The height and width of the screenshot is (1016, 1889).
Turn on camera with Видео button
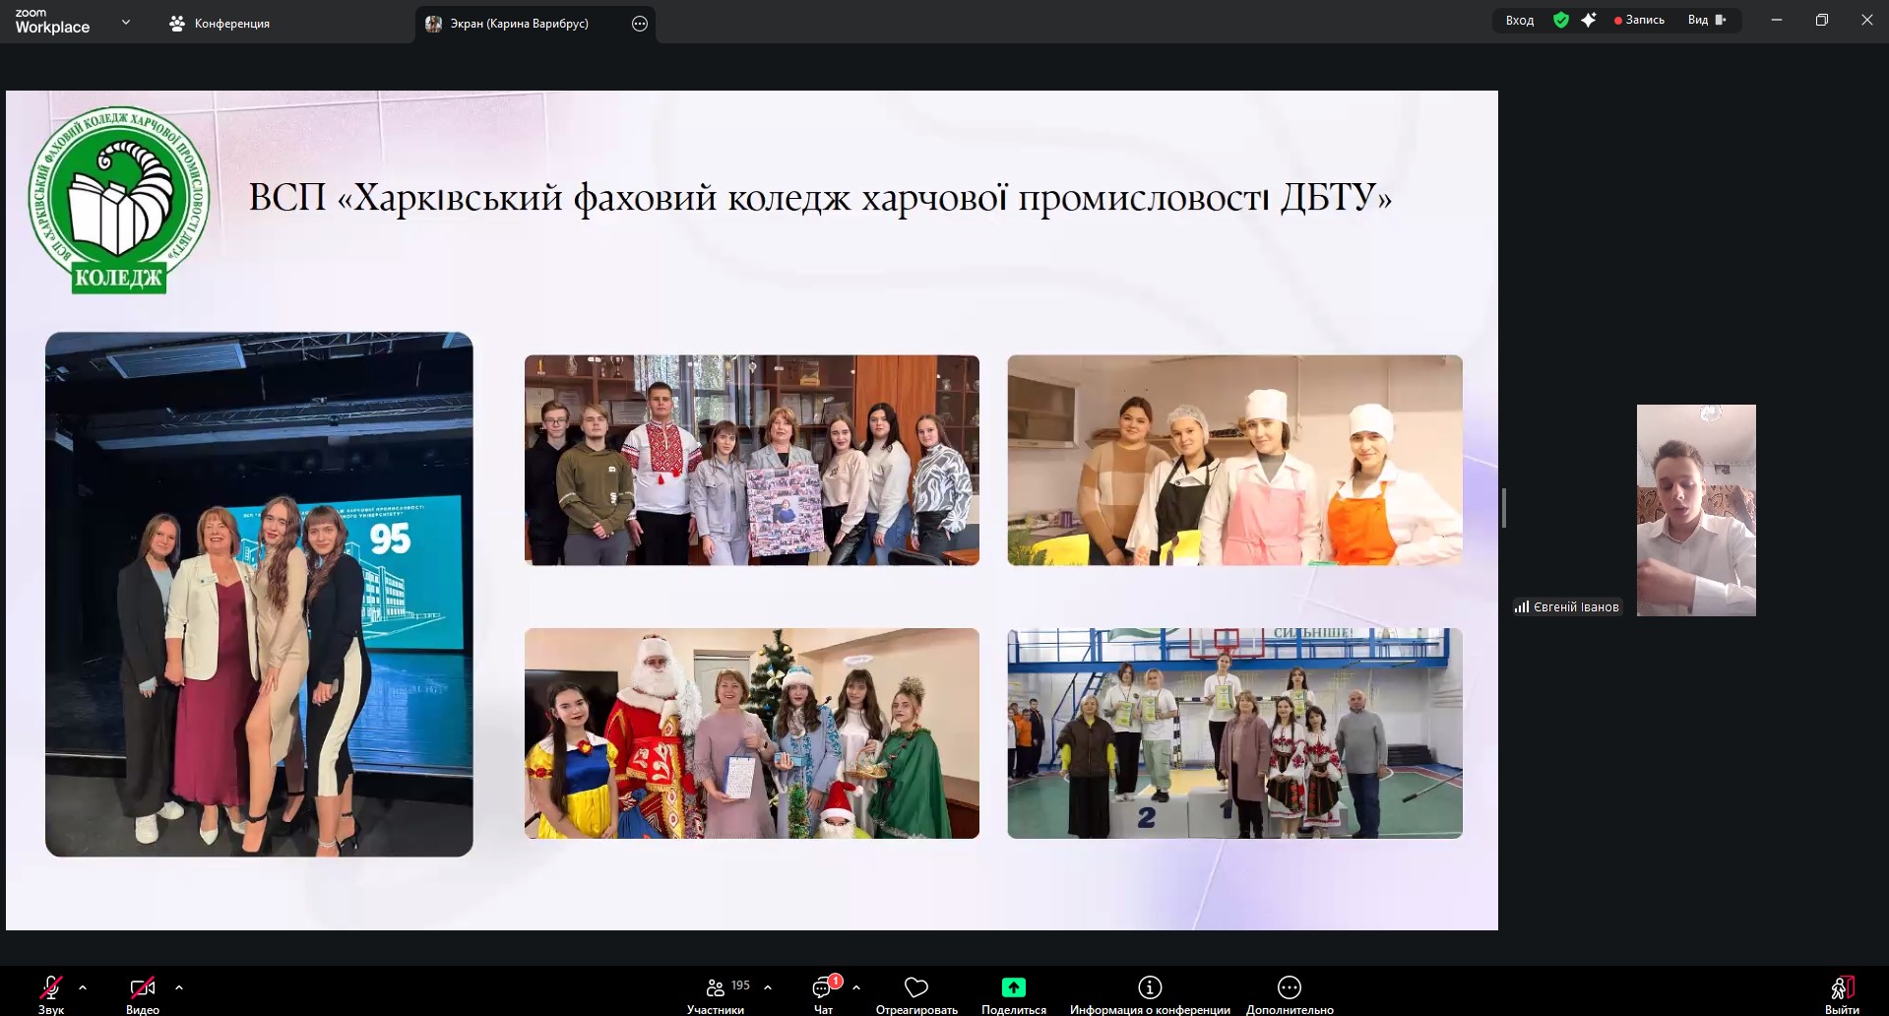click(x=142, y=987)
